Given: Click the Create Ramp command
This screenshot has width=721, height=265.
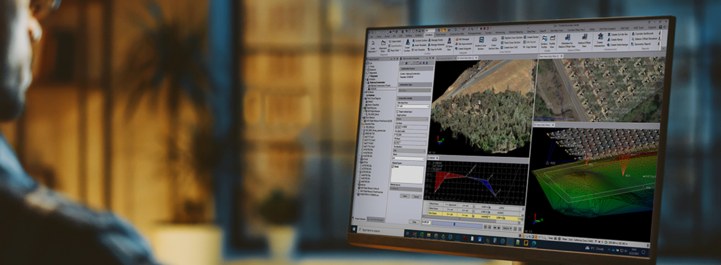Looking at the screenshot, I should [x=615, y=40].
